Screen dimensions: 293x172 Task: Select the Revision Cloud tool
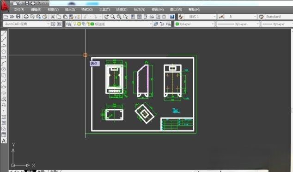(4, 75)
